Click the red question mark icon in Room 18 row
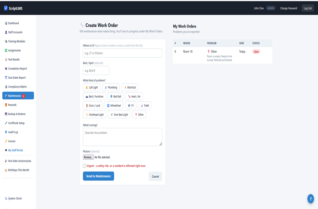This screenshot has width=318, height=209. pyautogui.click(x=208, y=52)
